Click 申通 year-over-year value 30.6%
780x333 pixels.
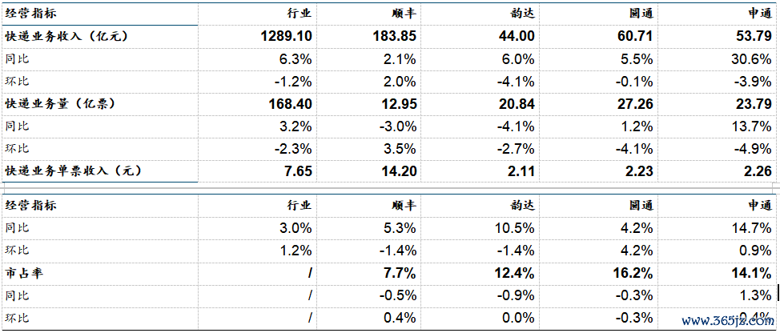[x=750, y=59]
